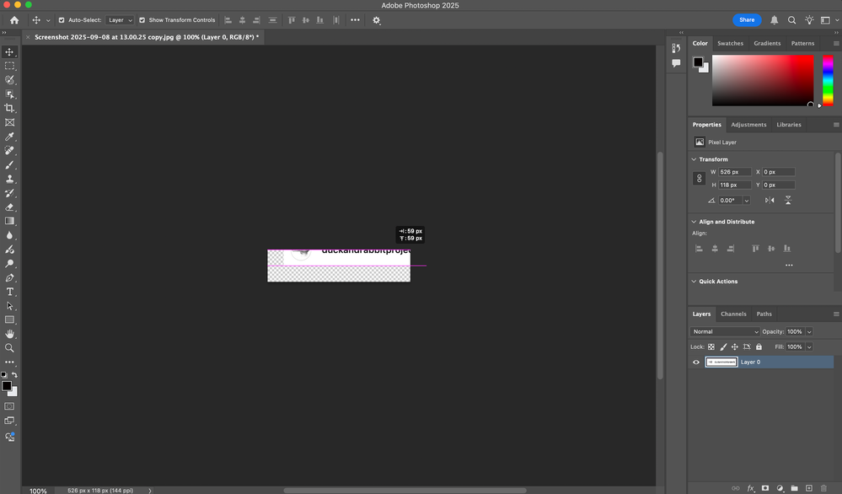The image size is (842, 494).
Task: Switch to the Patterns tab
Action: [802, 44]
